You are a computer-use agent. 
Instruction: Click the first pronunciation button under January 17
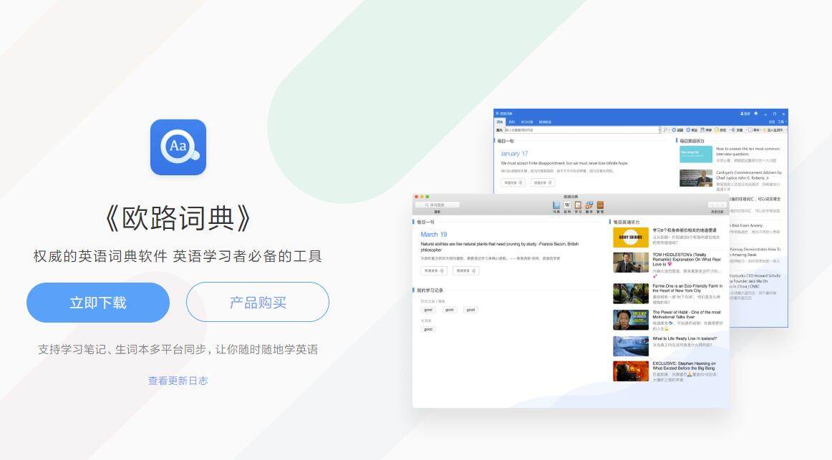coord(513,182)
